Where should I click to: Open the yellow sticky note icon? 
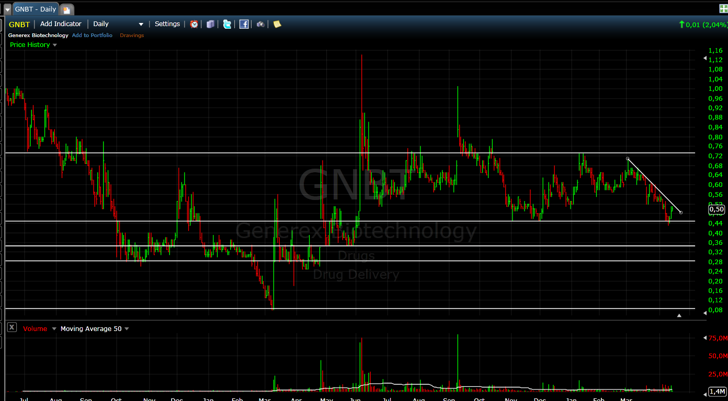click(277, 24)
